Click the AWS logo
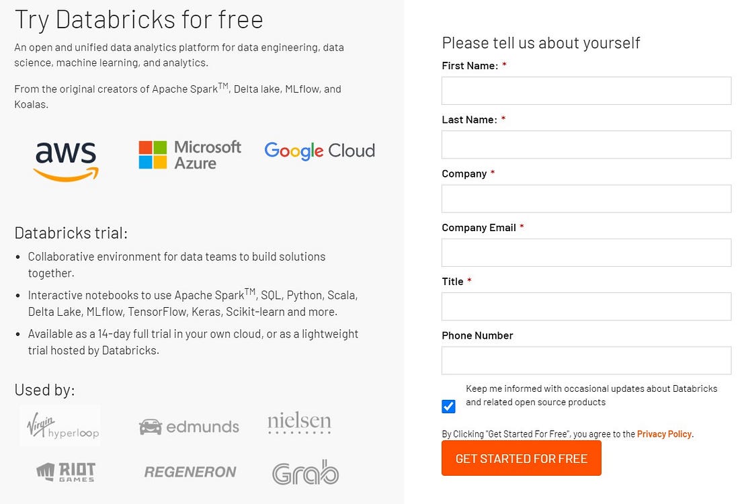742x504 pixels. 66,160
